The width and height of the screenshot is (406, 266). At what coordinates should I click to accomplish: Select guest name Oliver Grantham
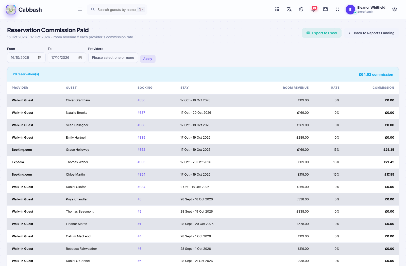pyautogui.click(x=78, y=100)
